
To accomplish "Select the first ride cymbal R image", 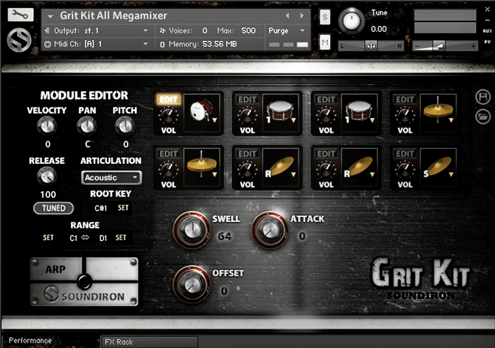I will pos(281,167).
